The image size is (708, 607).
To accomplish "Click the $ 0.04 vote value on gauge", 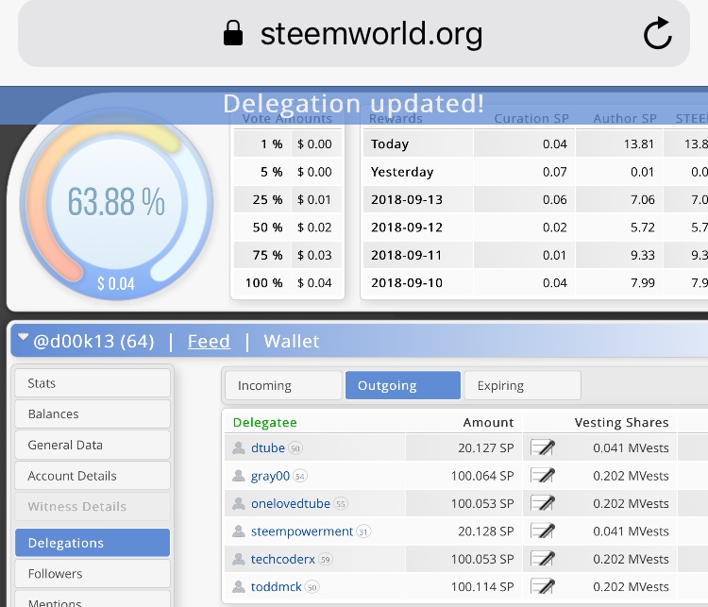I will (x=116, y=283).
